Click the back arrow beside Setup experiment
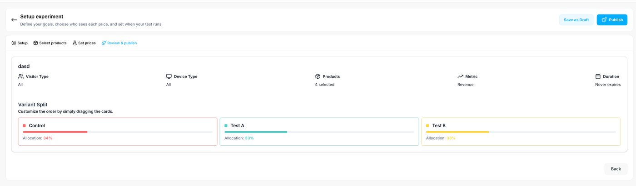 [14, 20]
